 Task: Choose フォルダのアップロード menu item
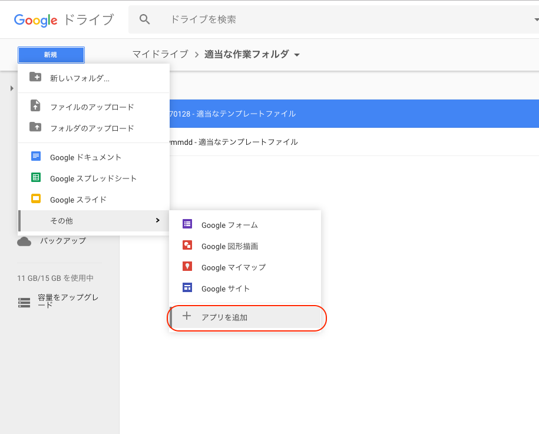pyautogui.click(x=94, y=128)
